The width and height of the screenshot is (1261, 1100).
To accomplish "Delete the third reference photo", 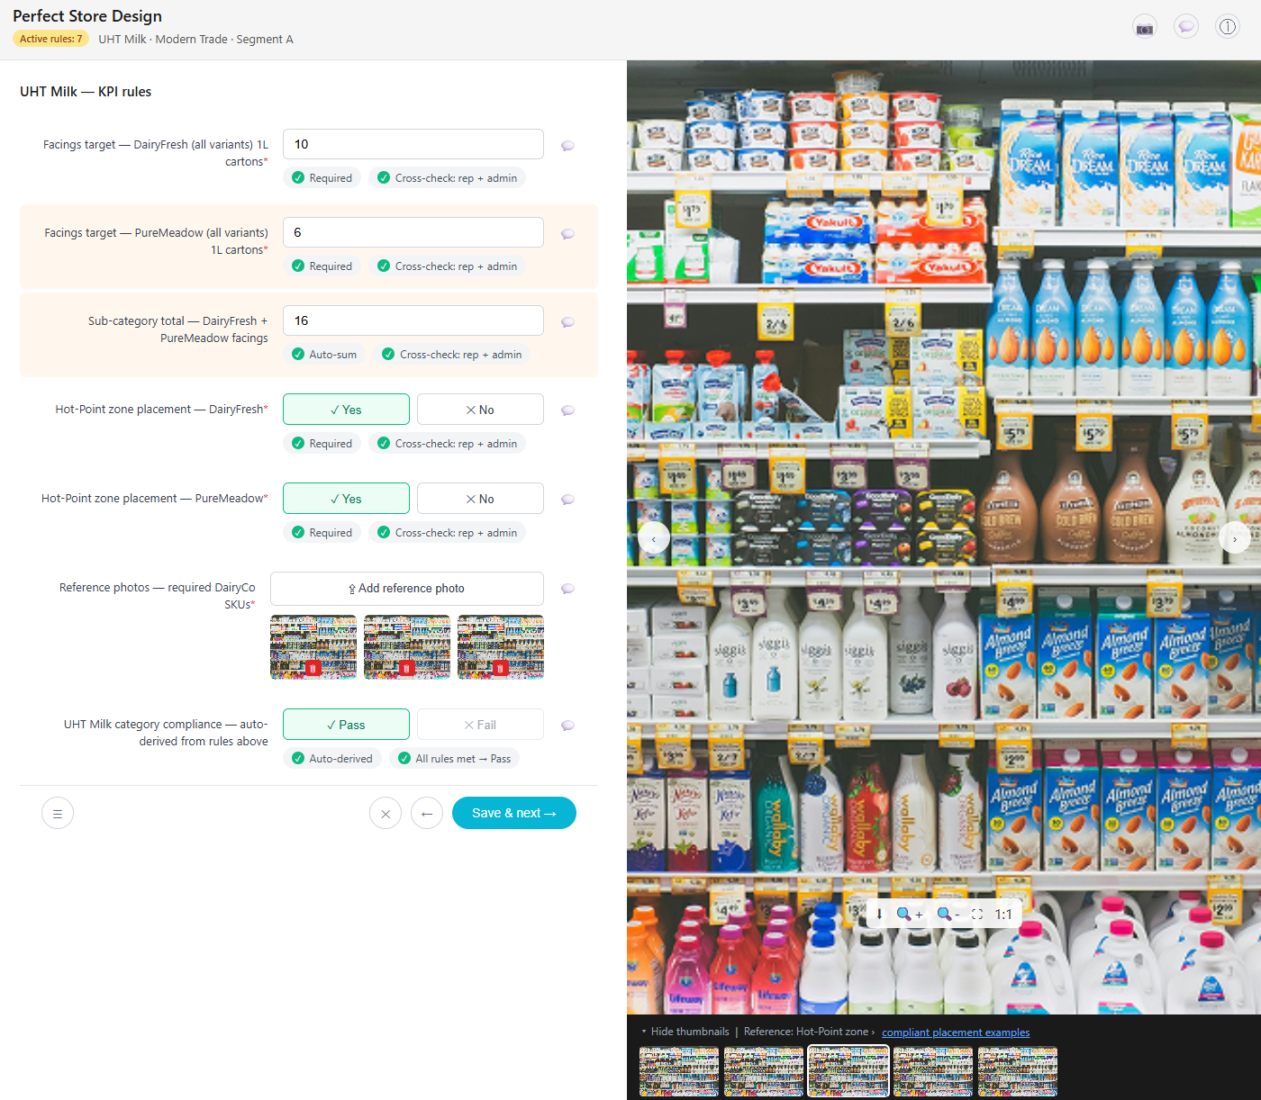I will click(500, 668).
